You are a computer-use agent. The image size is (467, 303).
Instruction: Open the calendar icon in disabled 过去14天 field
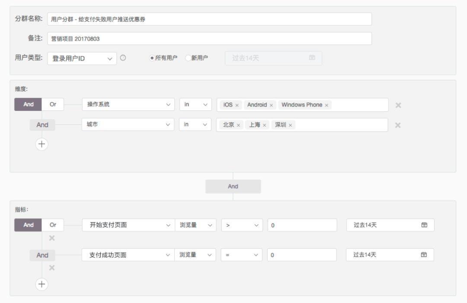click(312, 58)
